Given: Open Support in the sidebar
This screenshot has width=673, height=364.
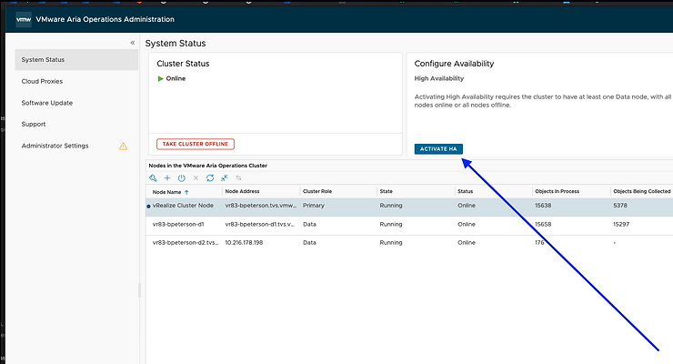Looking at the screenshot, I should (x=34, y=124).
